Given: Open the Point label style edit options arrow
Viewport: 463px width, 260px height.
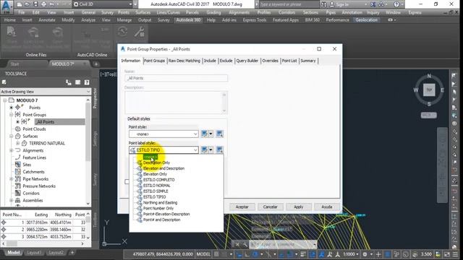Looking at the screenshot, I should pyautogui.click(x=211, y=150).
